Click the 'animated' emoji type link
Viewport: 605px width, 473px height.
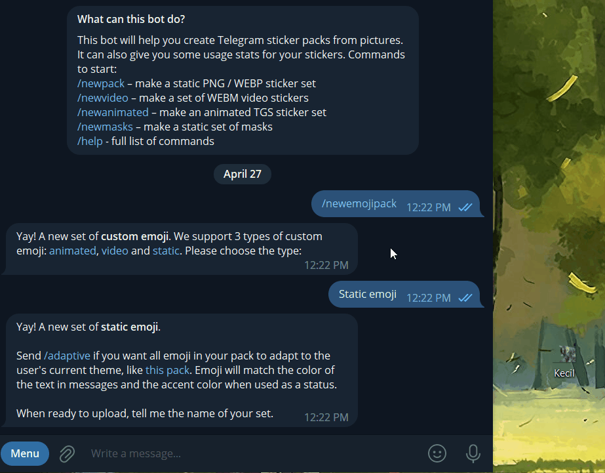(x=73, y=251)
